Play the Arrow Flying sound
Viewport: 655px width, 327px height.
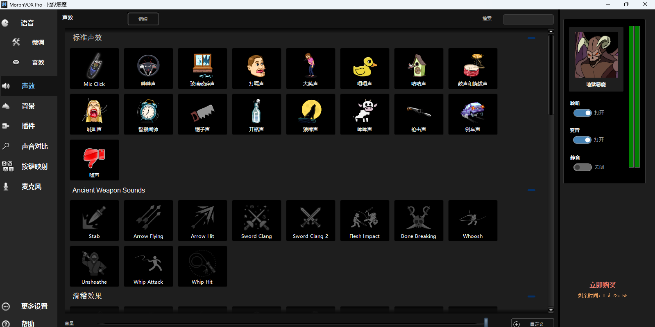(148, 220)
